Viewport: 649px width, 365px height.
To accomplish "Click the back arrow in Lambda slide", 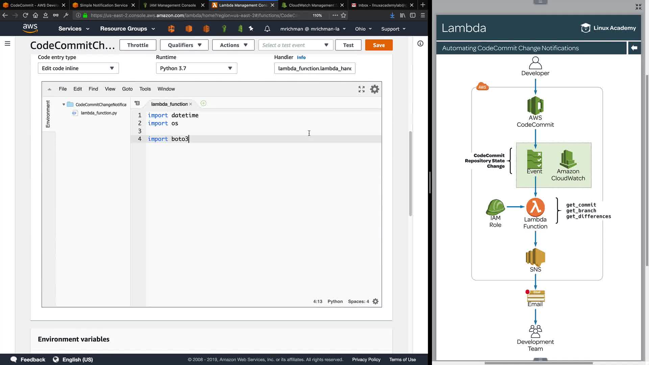I will [x=634, y=48].
